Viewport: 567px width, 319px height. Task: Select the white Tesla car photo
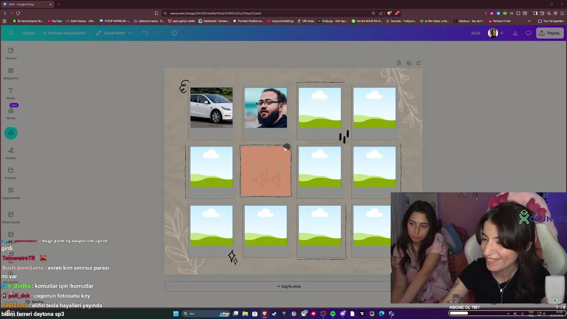(x=211, y=108)
